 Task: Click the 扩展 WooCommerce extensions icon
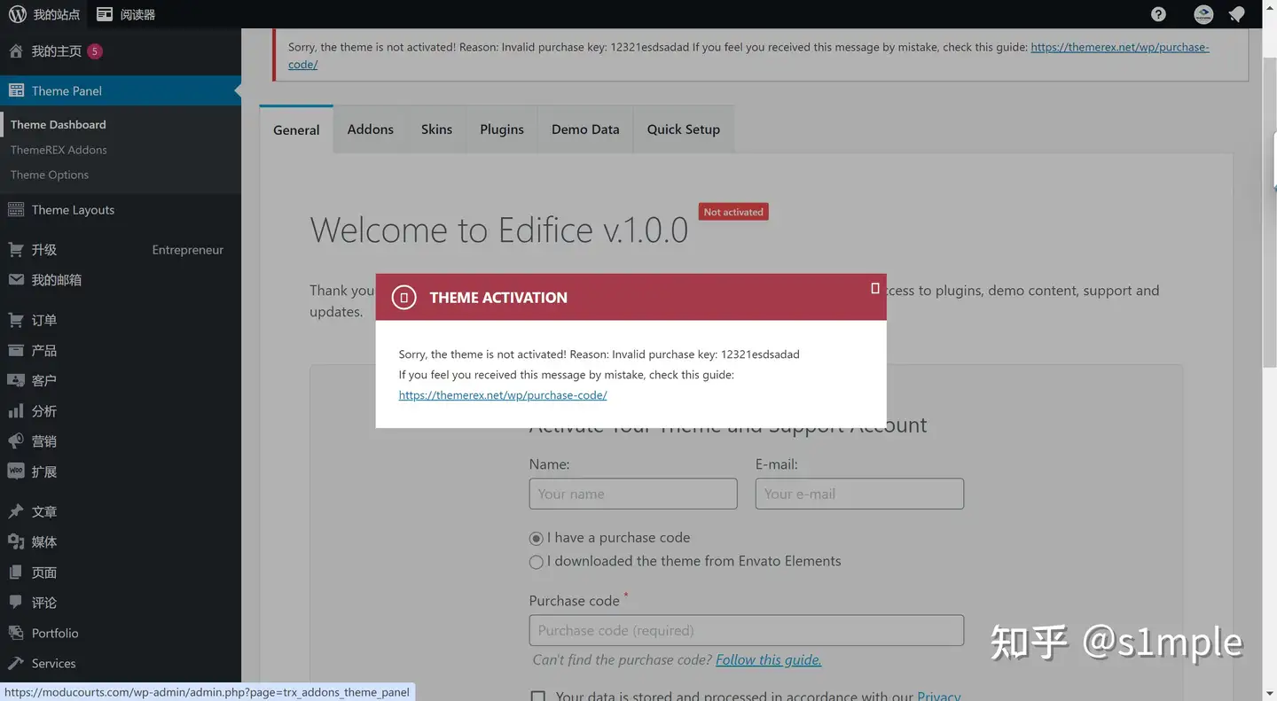[16, 471]
